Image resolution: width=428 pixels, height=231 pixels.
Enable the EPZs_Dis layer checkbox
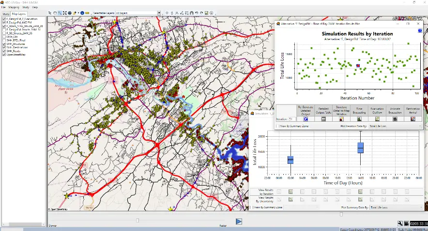(4, 36)
